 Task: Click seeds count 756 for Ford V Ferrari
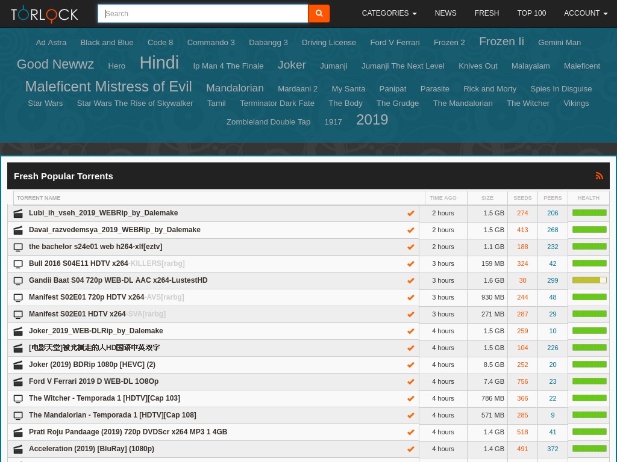pos(522,381)
